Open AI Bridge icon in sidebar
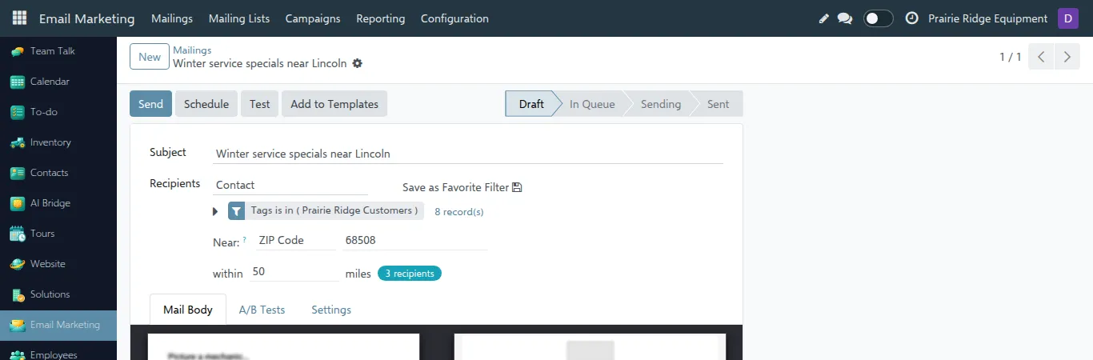Image resolution: width=1093 pixels, height=360 pixels. (x=17, y=203)
